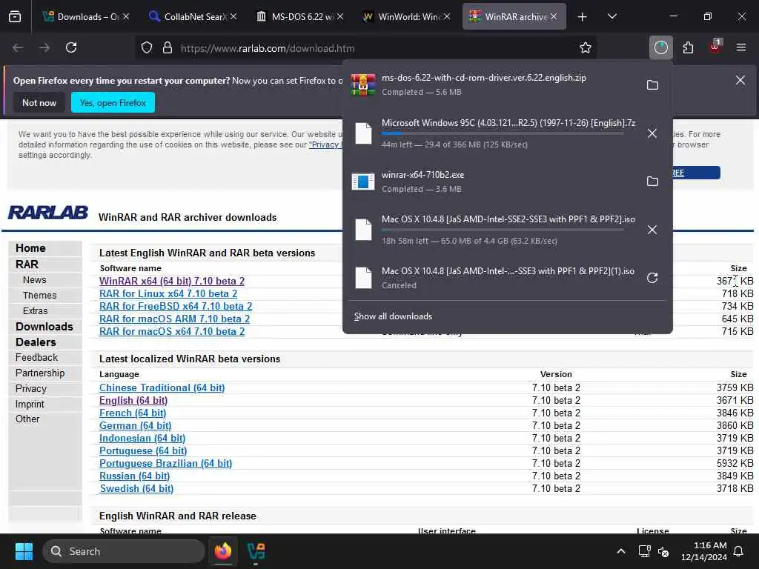Show site security padlock information
The width and height of the screenshot is (759, 569).
168,48
